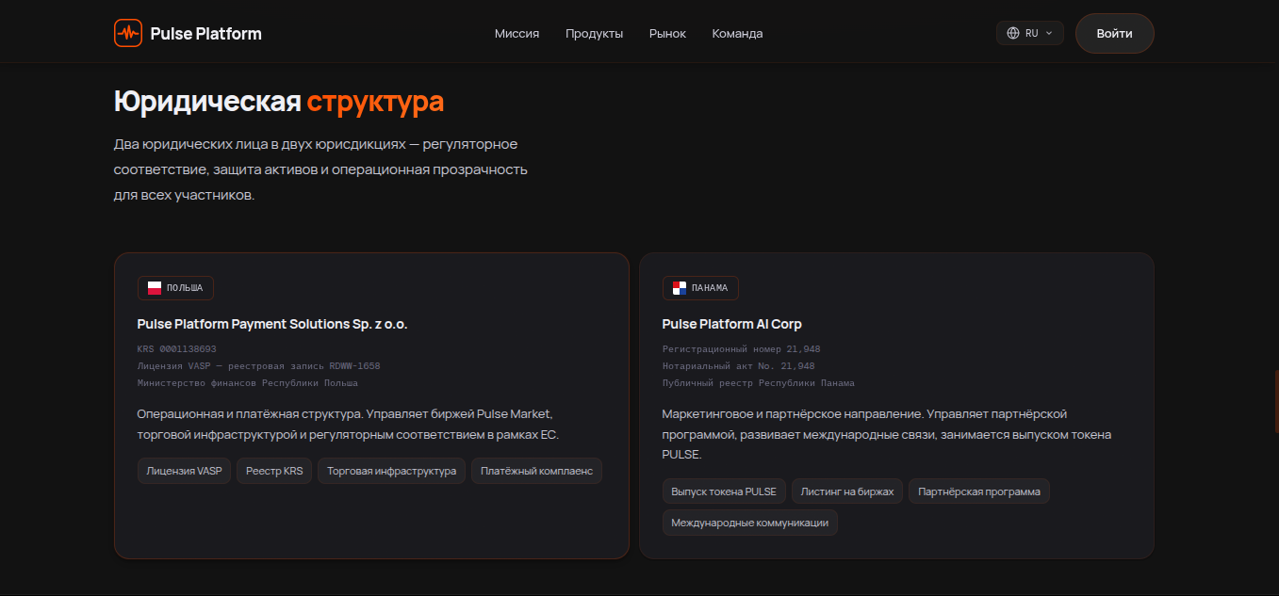This screenshot has width=1279, height=596.
Task: Expand the RU language dropdown chevron
Action: point(1049,33)
